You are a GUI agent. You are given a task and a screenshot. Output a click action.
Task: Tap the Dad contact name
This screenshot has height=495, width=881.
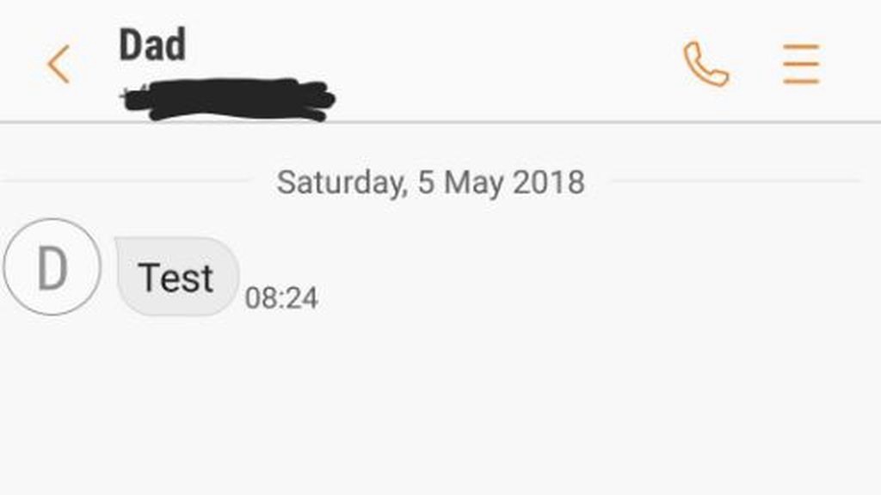tap(152, 45)
